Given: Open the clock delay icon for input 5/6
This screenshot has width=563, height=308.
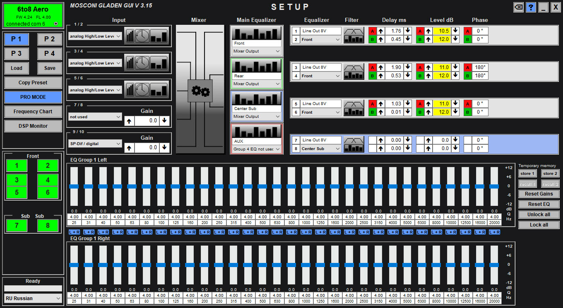Looking at the screenshot, I should pyautogui.click(x=142, y=90).
